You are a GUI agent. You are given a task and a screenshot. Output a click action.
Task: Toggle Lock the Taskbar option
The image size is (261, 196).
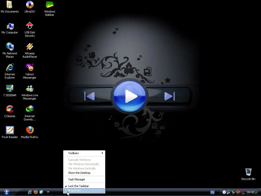(84, 186)
